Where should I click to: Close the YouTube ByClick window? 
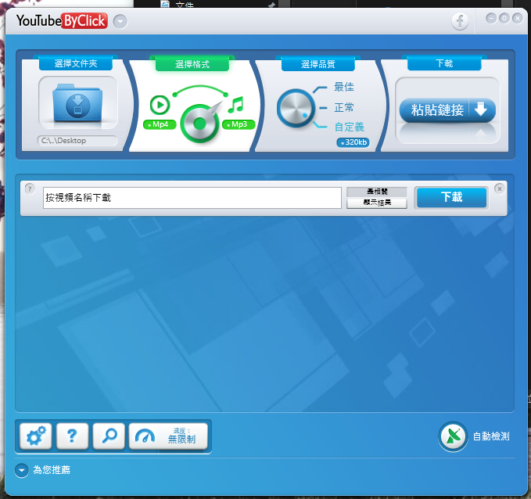(x=518, y=18)
